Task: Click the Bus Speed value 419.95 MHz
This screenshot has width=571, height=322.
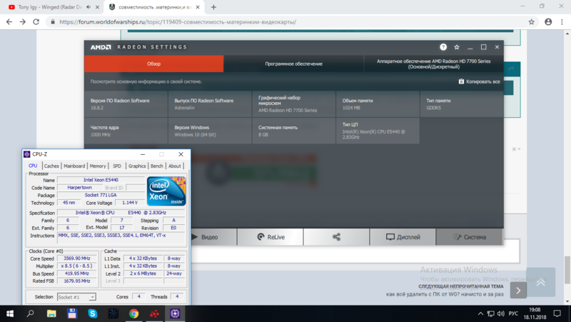Action: click(77, 273)
